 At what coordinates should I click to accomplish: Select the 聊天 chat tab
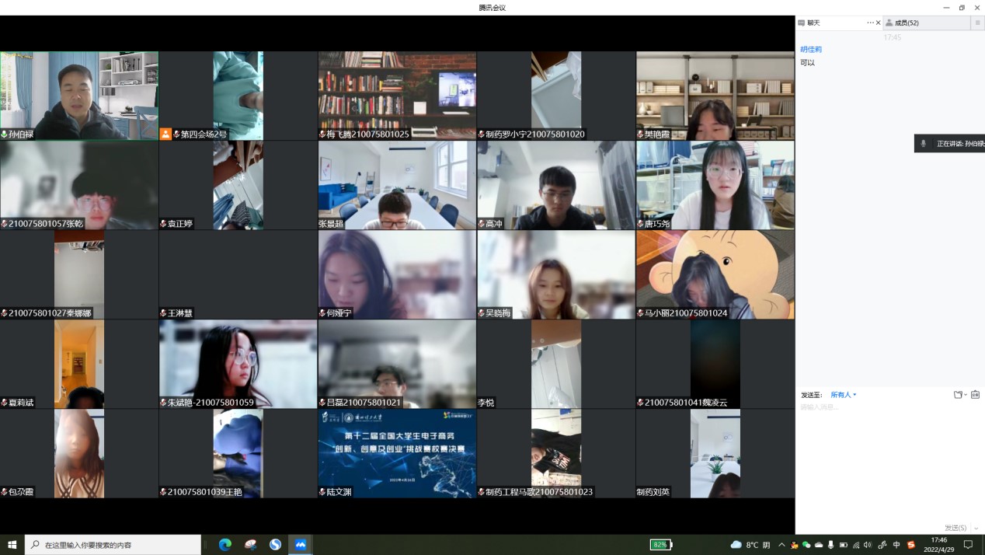[813, 23]
